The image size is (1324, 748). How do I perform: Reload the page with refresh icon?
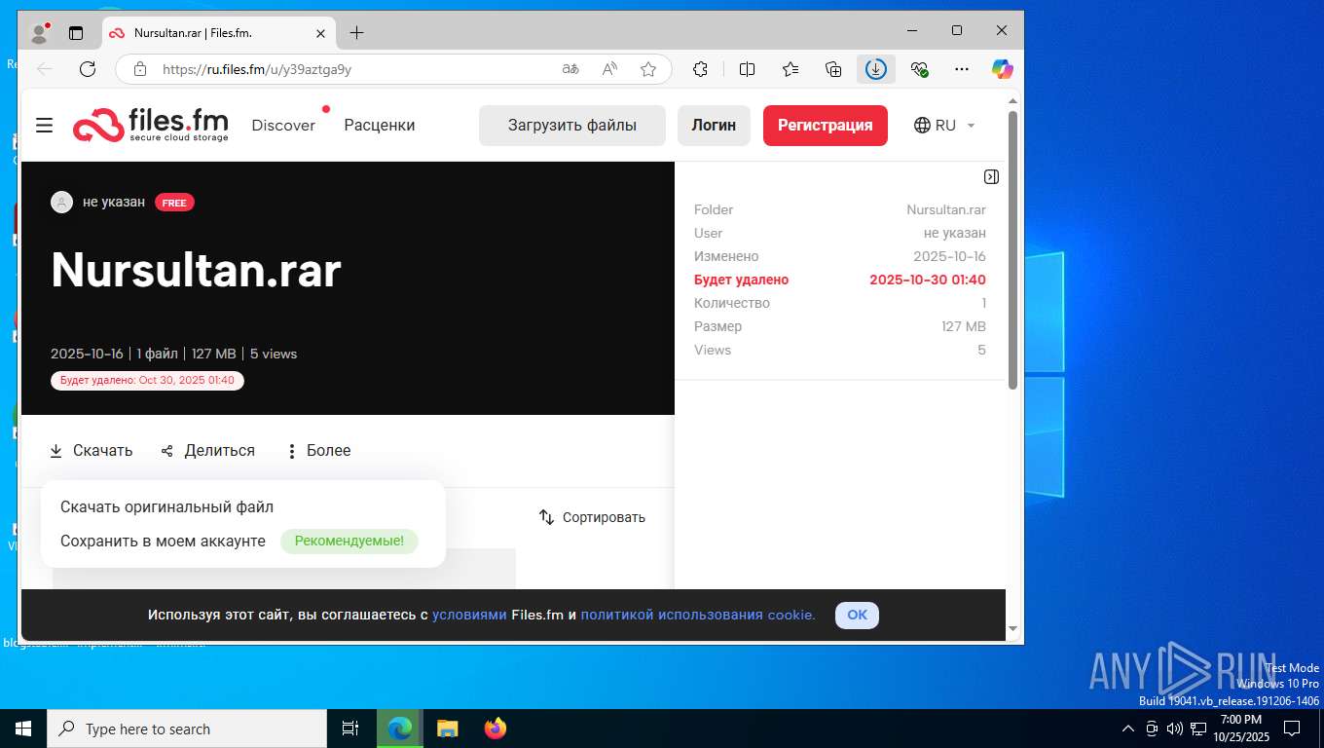coord(88,69)
